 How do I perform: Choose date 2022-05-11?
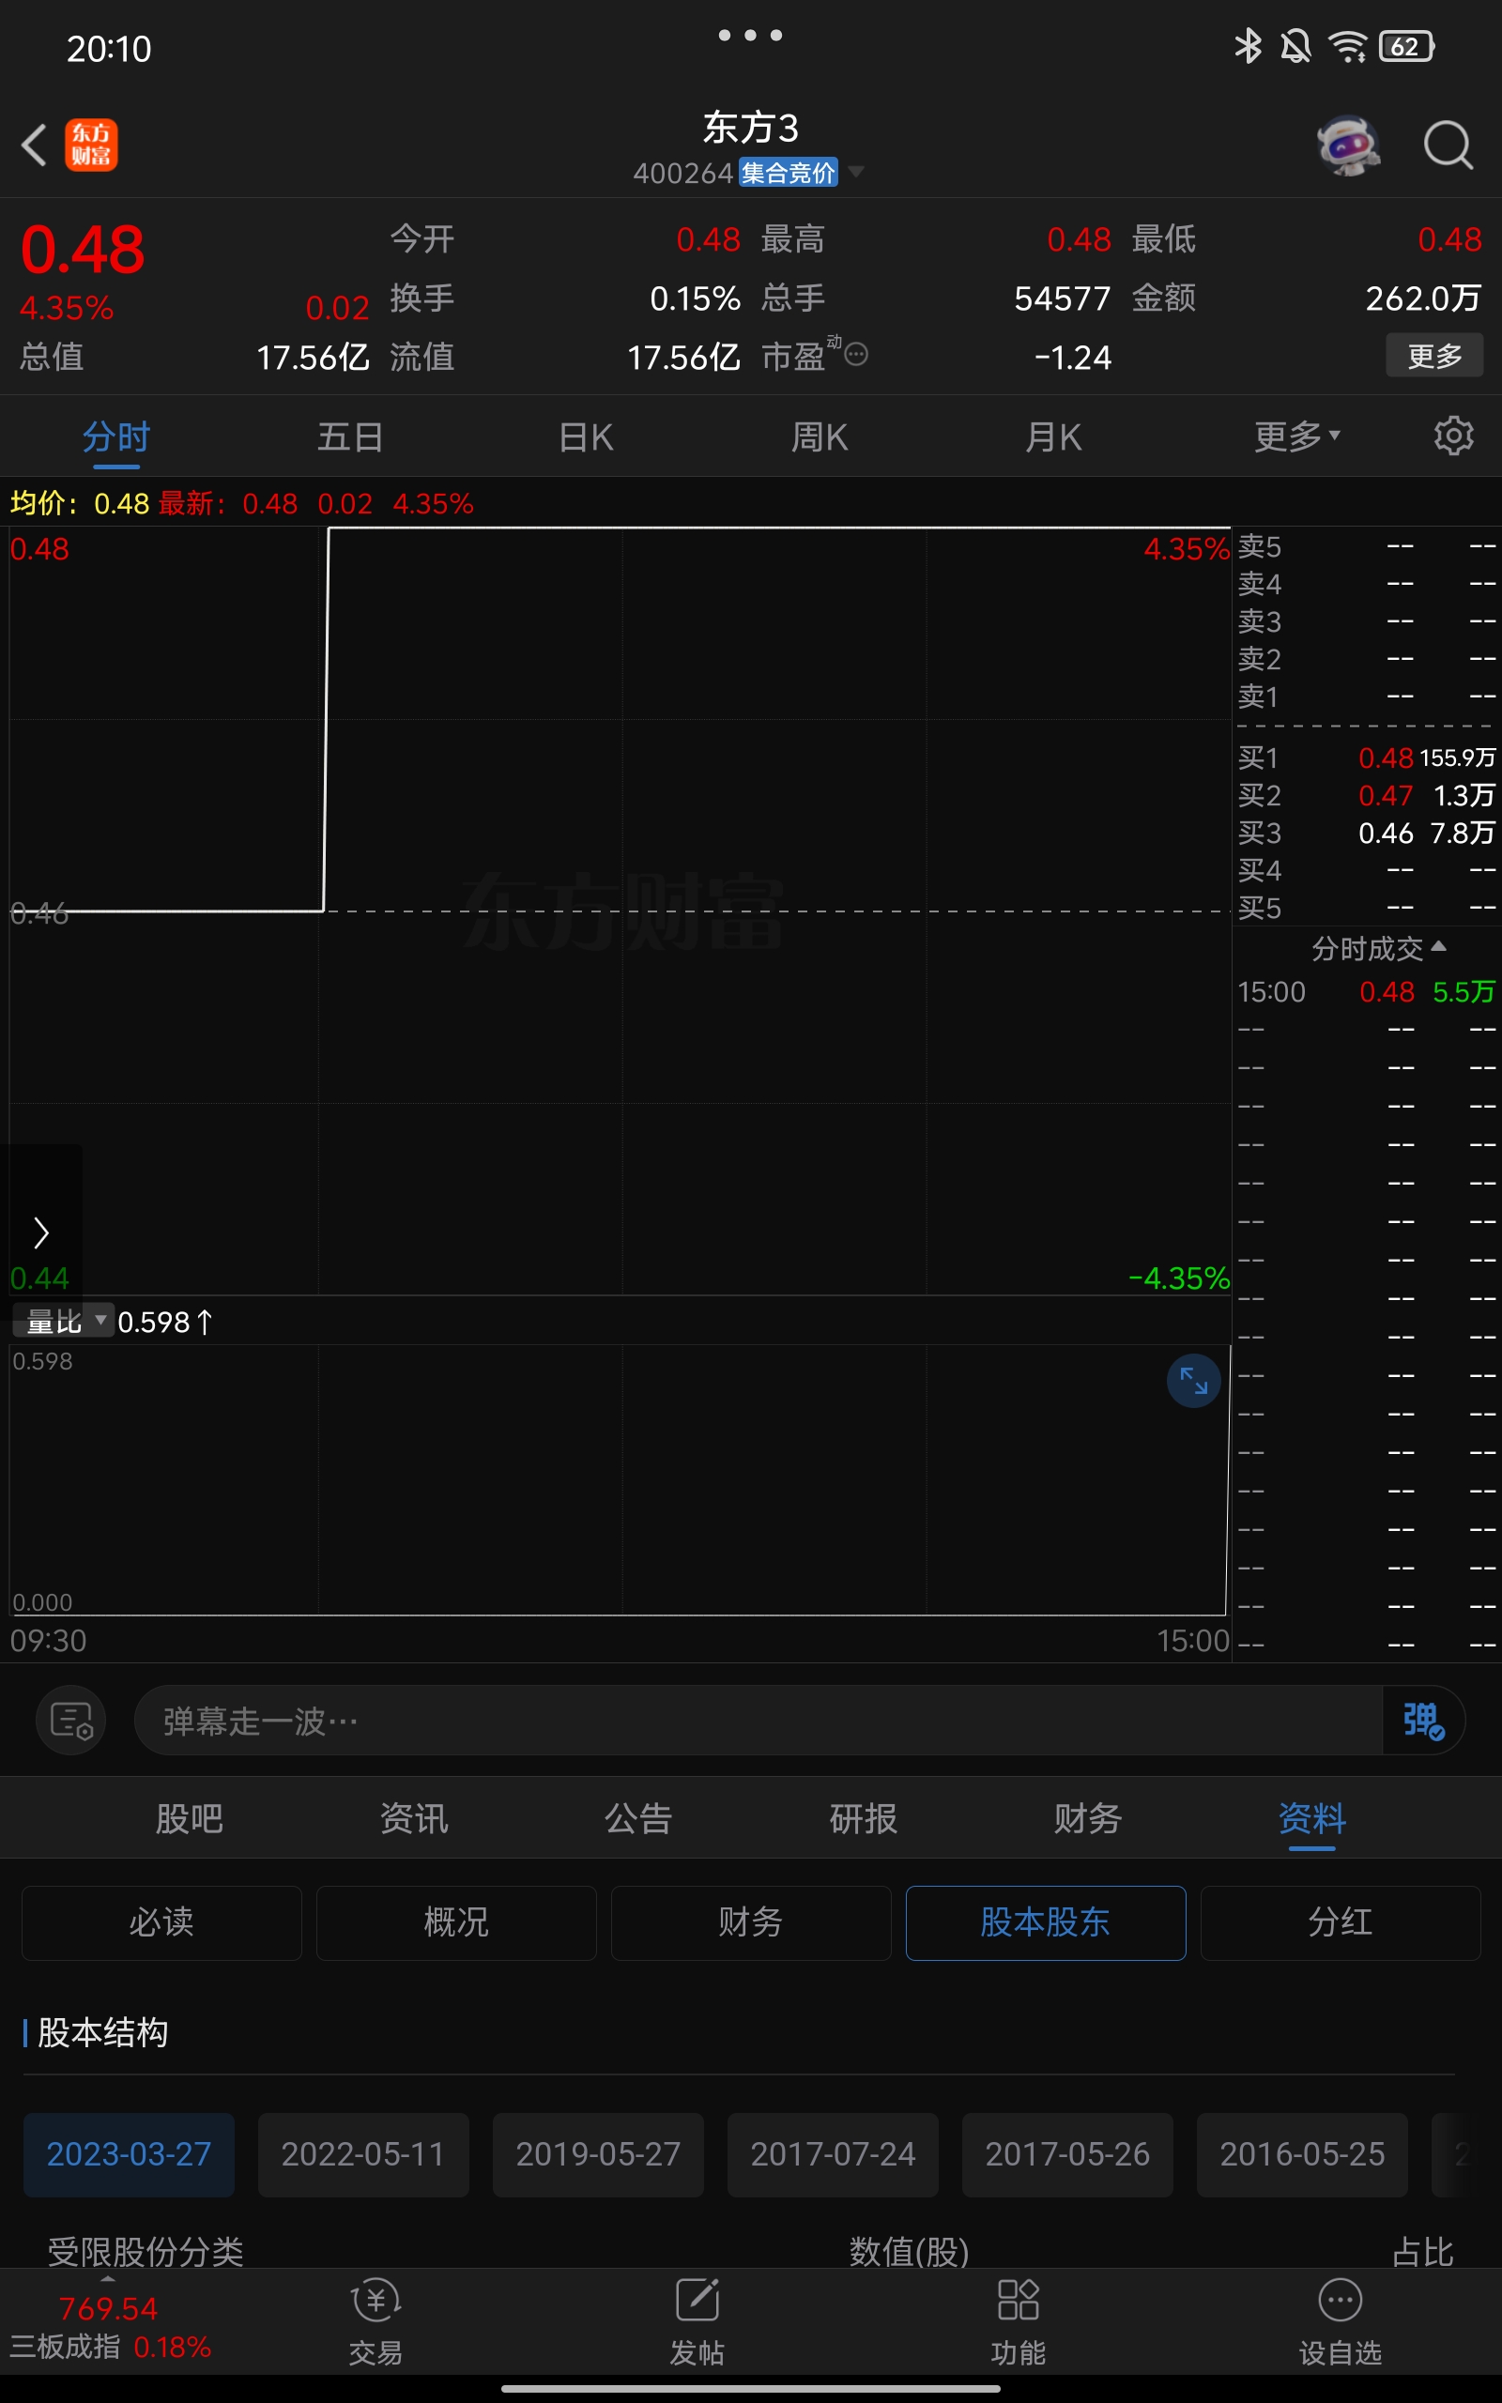click(363, 2153)
